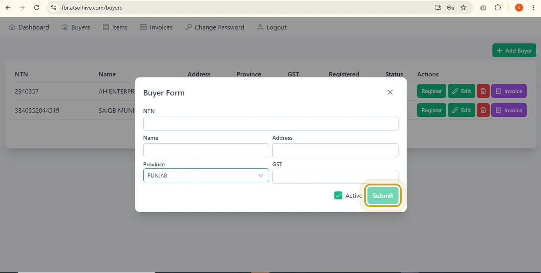Click the browser forward arrow
This screenshot has height=273, width=541.
click(22, 8)
